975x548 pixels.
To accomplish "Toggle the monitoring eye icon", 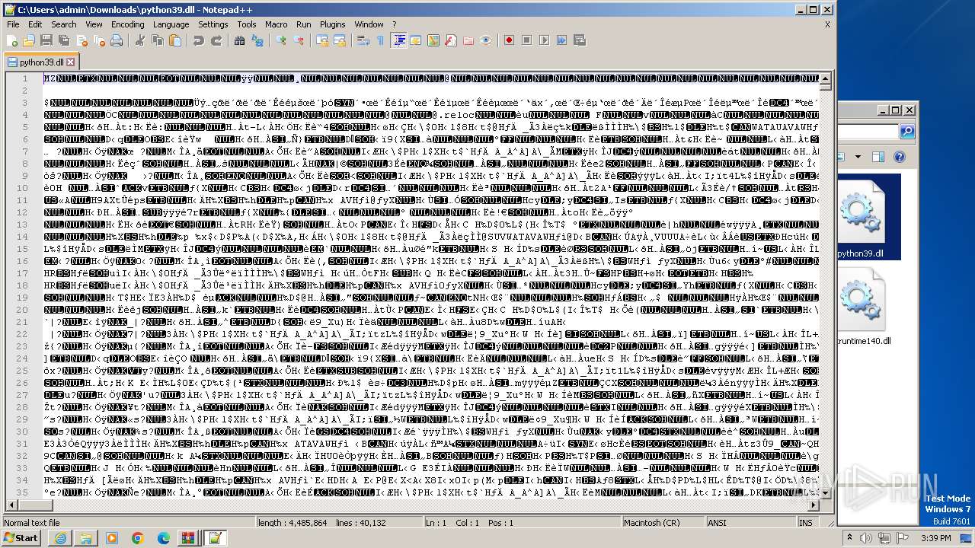I will pos(486,40).
